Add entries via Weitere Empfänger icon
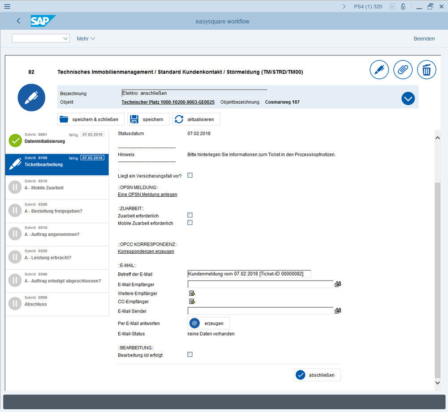Screen dimensions: 448x412 (x=192, y=293)
